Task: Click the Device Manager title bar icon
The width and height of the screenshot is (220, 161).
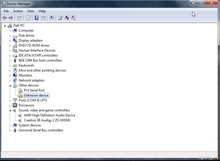Action: 3,4
